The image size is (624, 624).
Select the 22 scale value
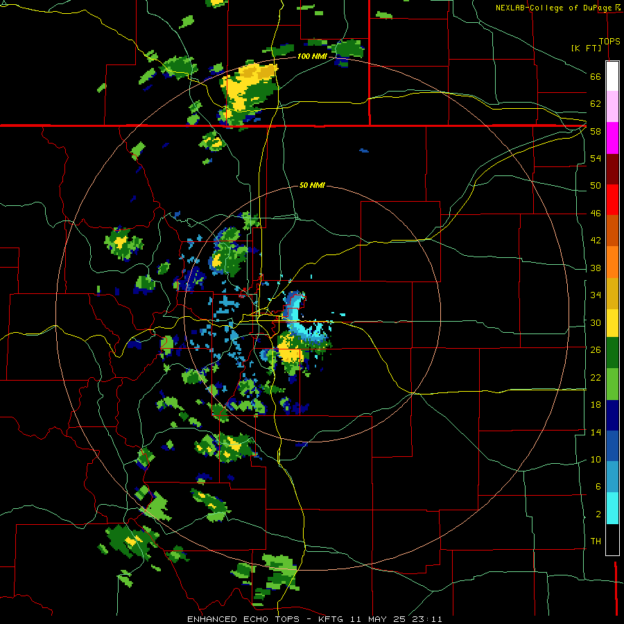pyautogui.click(x=596, y=377)
